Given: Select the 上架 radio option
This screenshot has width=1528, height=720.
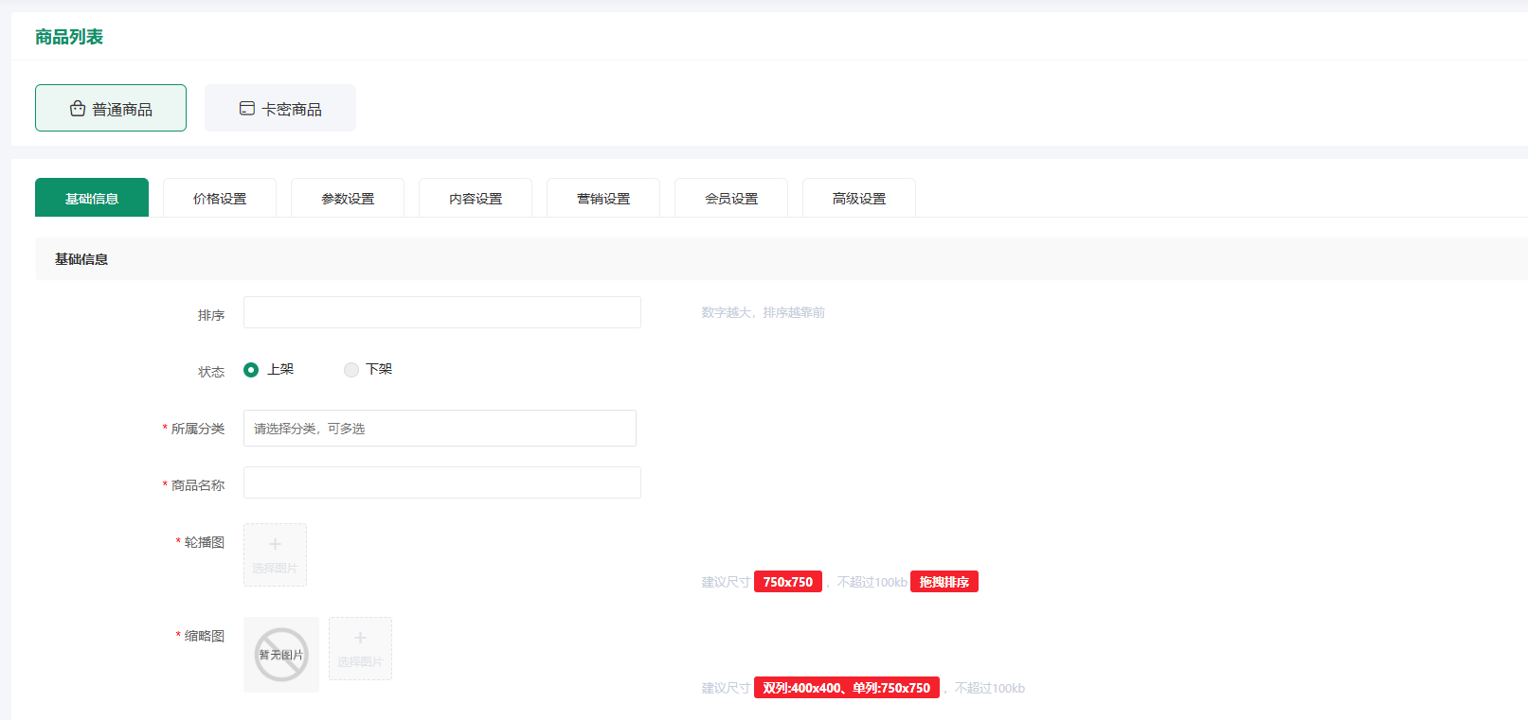Looking at the screenshot, I should pos(251,370).
